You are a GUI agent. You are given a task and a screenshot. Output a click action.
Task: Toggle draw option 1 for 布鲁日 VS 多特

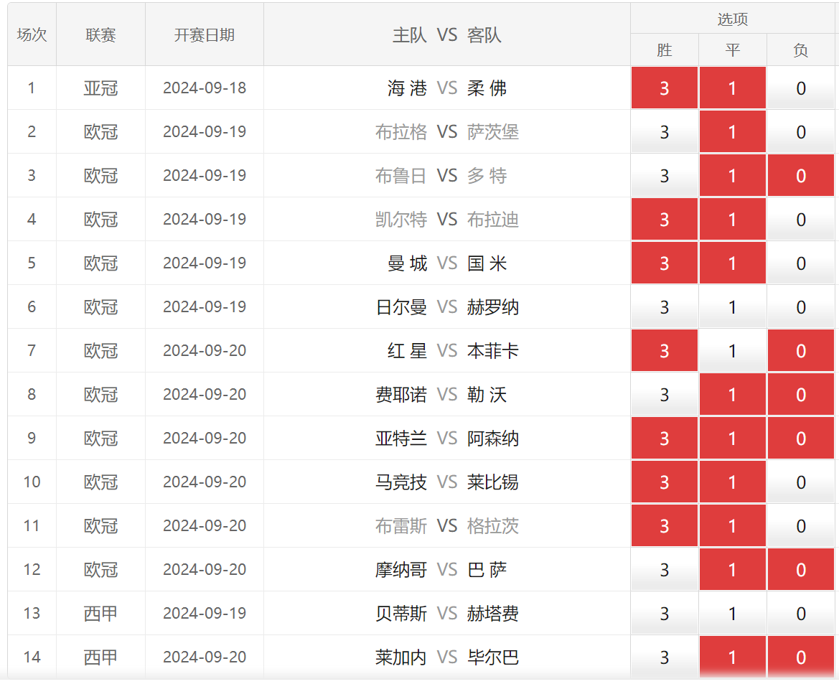tap(733, 176)
